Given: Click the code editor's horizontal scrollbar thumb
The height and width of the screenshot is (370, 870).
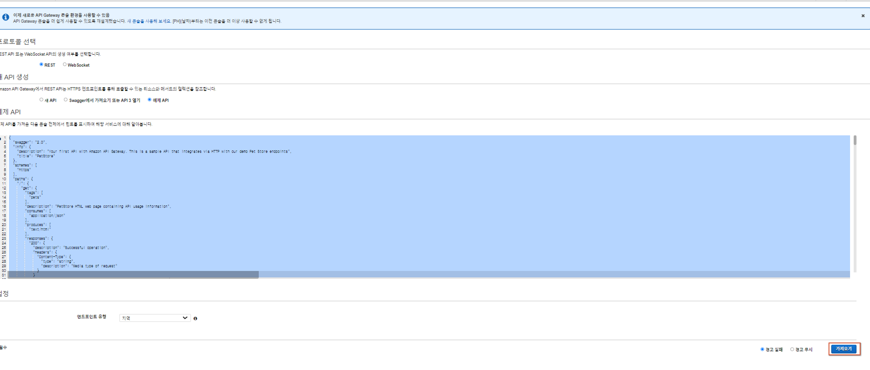Looking at the screenshot, I should pyautogui.click(x=133, y=275).
